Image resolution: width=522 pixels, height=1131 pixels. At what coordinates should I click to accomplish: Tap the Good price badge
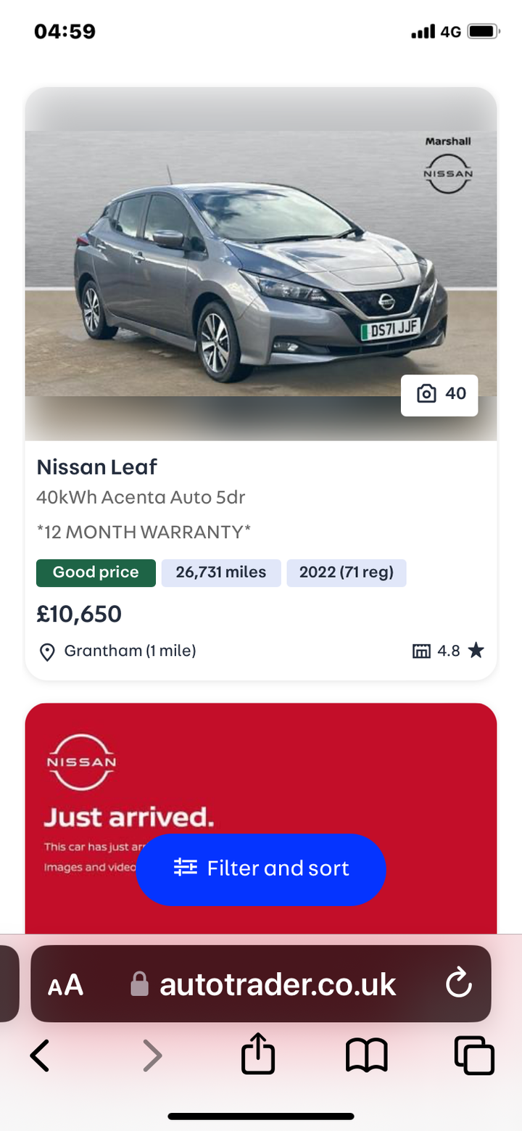(x=96, y=572)
